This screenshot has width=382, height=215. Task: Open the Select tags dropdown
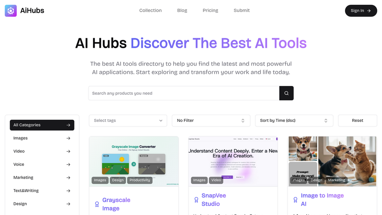click(x=128, y=121)
